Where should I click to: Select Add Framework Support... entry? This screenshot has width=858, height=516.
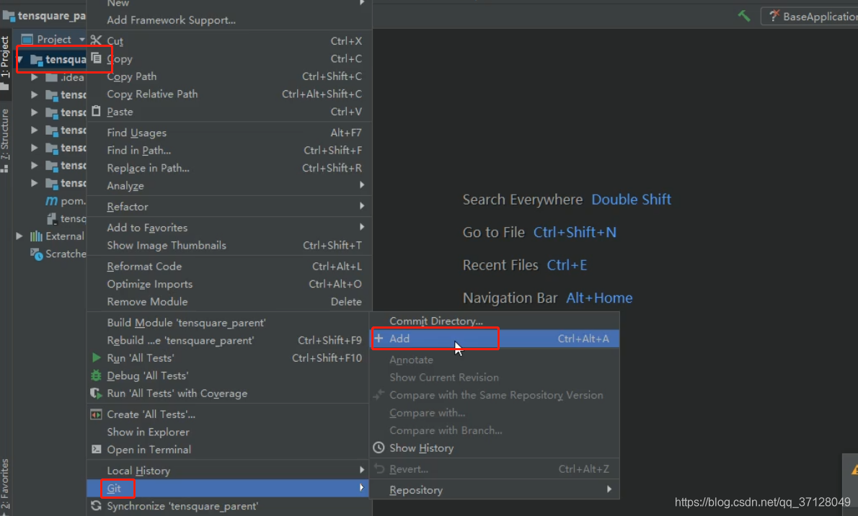point(229,19)
